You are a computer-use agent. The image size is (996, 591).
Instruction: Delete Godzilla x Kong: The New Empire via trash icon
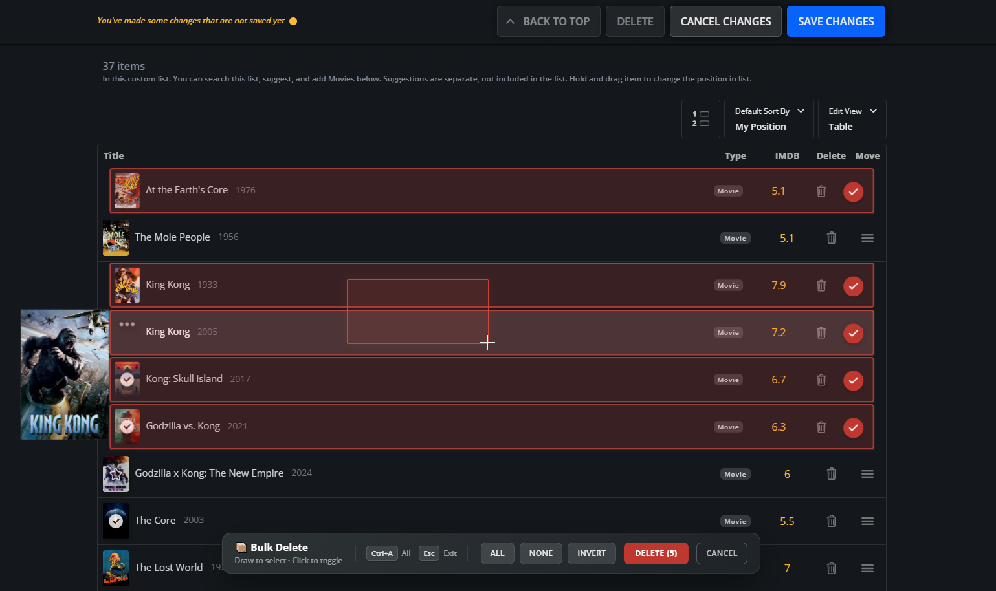(x=832, y=474)
